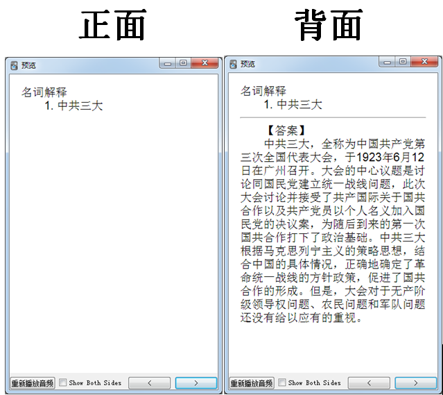
Task: Click the app icon in left window title bar
Action: tap(14, 65)
